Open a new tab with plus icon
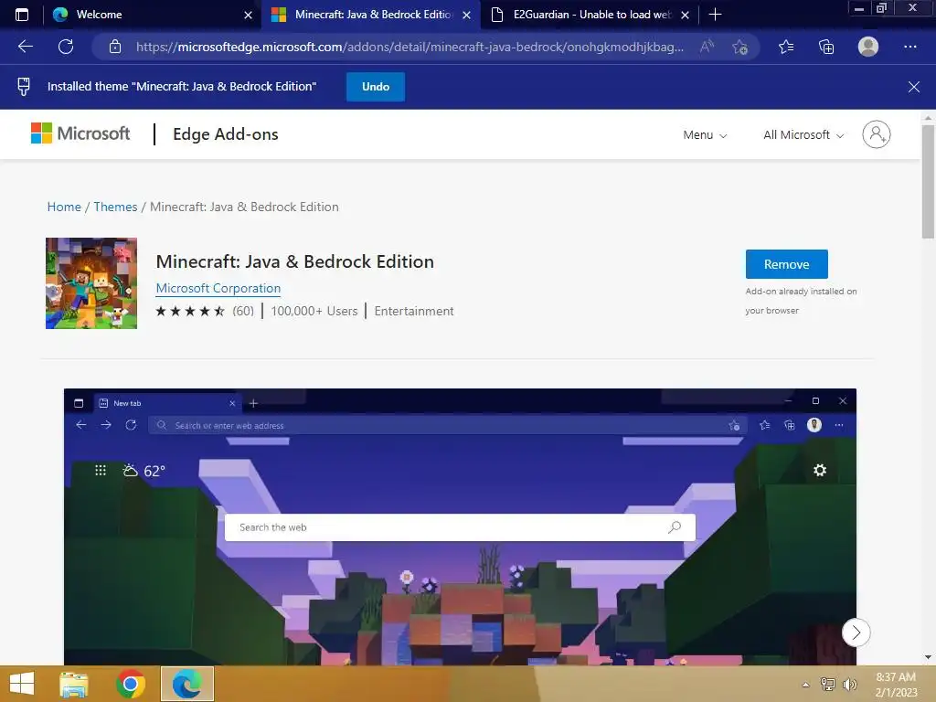This screenshot has height=702, width=936. tap(715, 15)
